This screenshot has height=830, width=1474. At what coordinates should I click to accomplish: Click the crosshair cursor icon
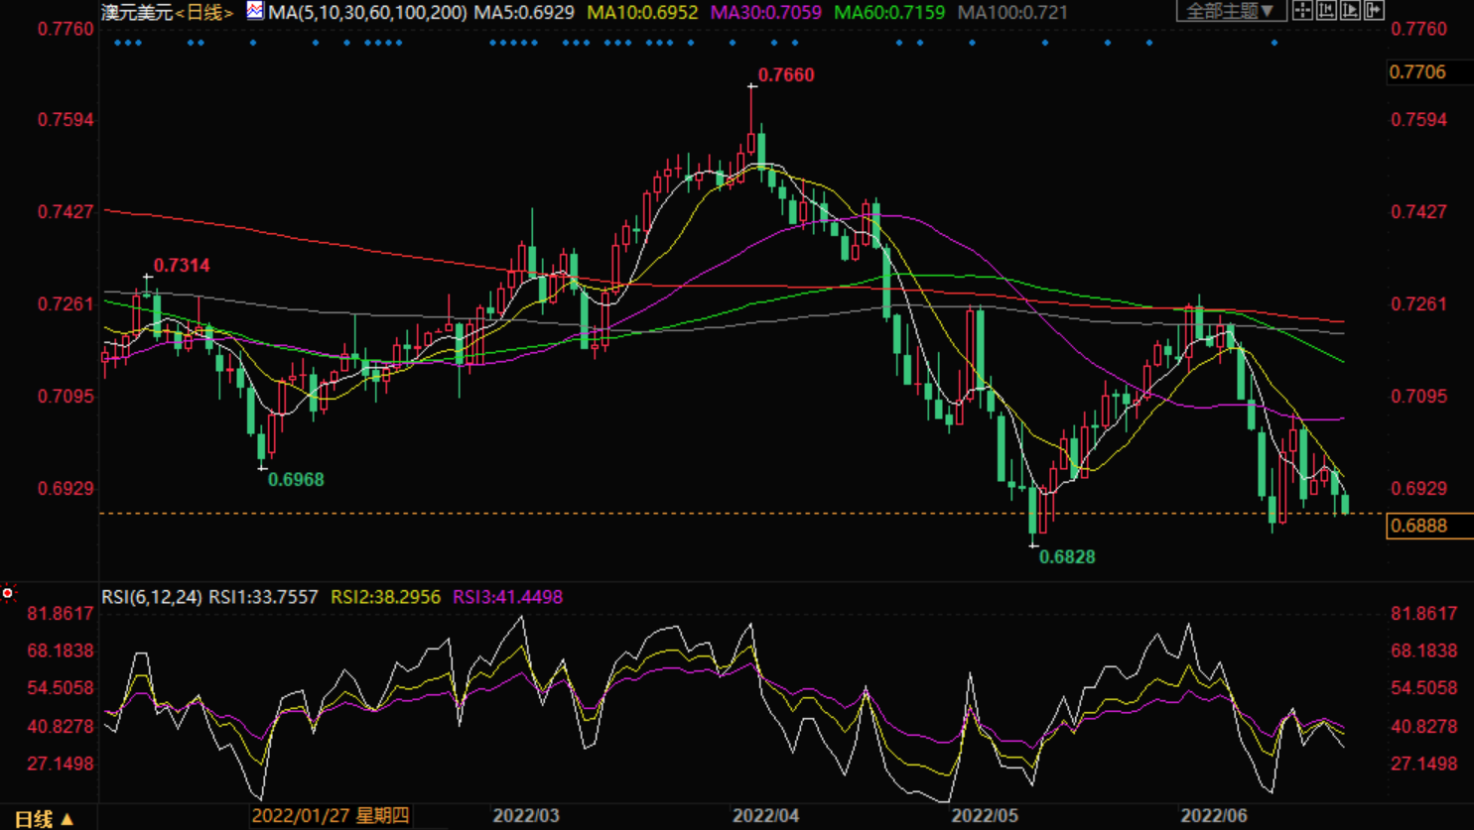(x=1302, y=11)
